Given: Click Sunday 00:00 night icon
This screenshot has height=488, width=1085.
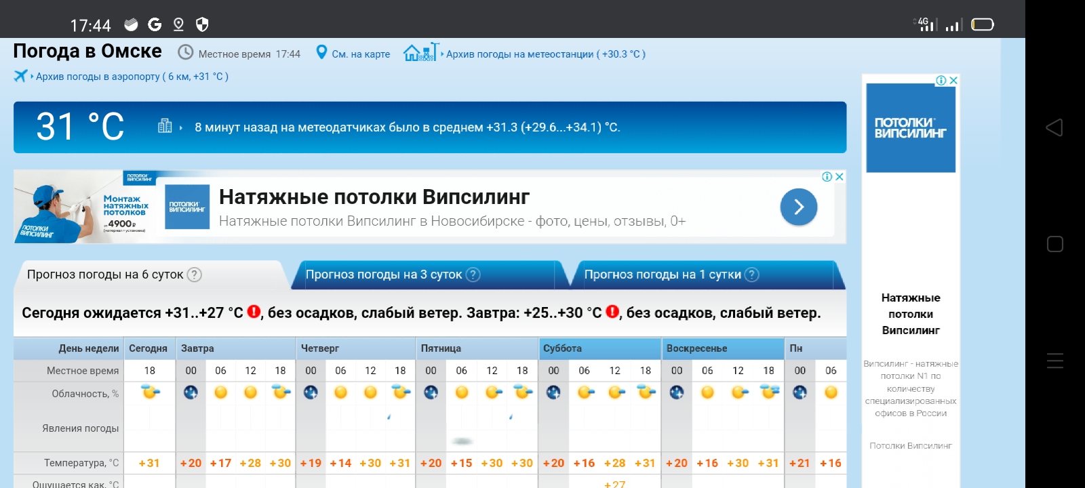Looking at the screenshot, I should [x=677, y=392].
